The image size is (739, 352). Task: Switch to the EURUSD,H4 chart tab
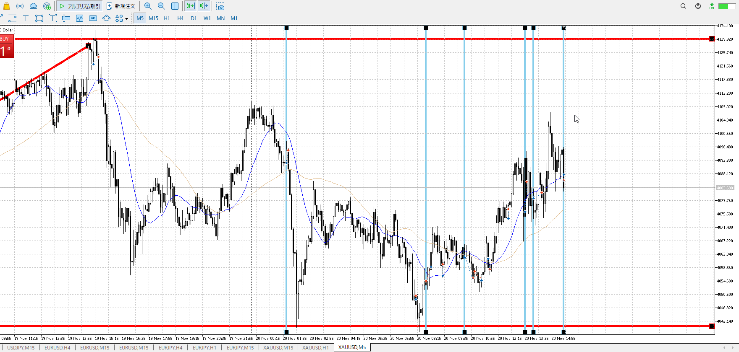57,347
